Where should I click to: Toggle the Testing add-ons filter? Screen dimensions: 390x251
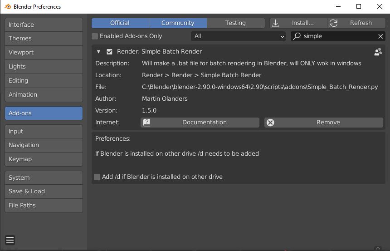[236, 23]
